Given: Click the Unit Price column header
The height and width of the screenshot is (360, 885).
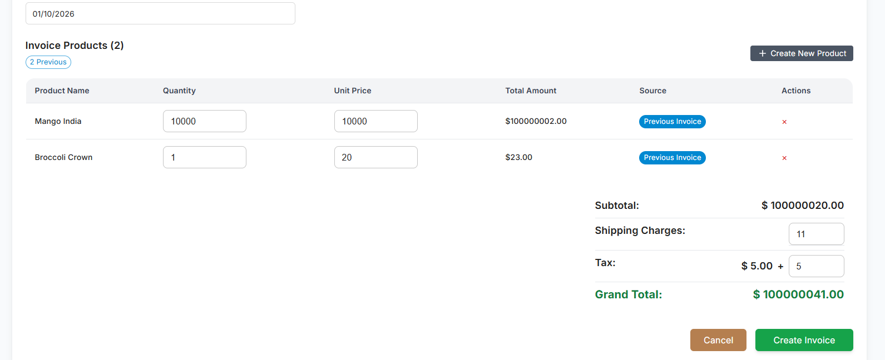Looking at the screenshot, I should coord(353,91).
